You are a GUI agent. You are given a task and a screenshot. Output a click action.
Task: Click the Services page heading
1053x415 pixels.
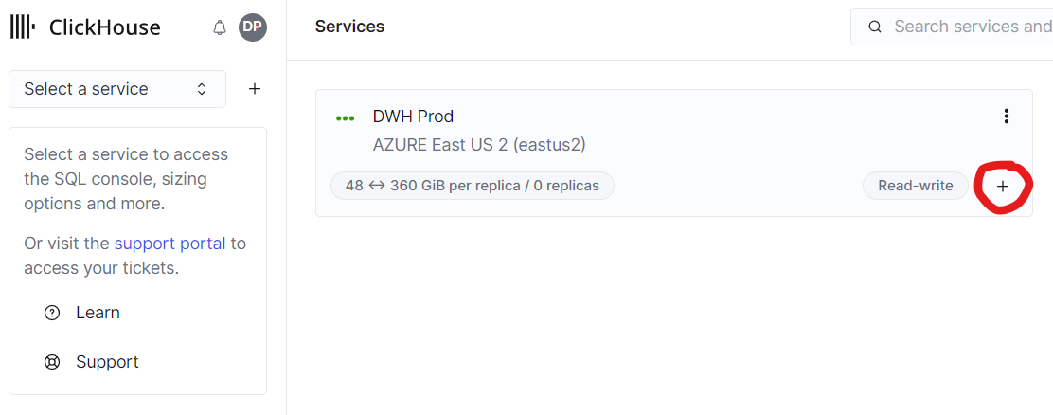click(x=349, y=27)
